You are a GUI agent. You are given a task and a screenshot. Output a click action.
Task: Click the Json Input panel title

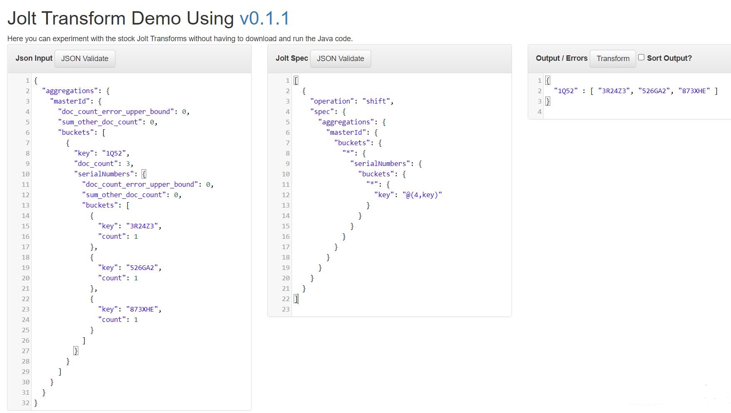pyautogui.click(x=34, y=58)
